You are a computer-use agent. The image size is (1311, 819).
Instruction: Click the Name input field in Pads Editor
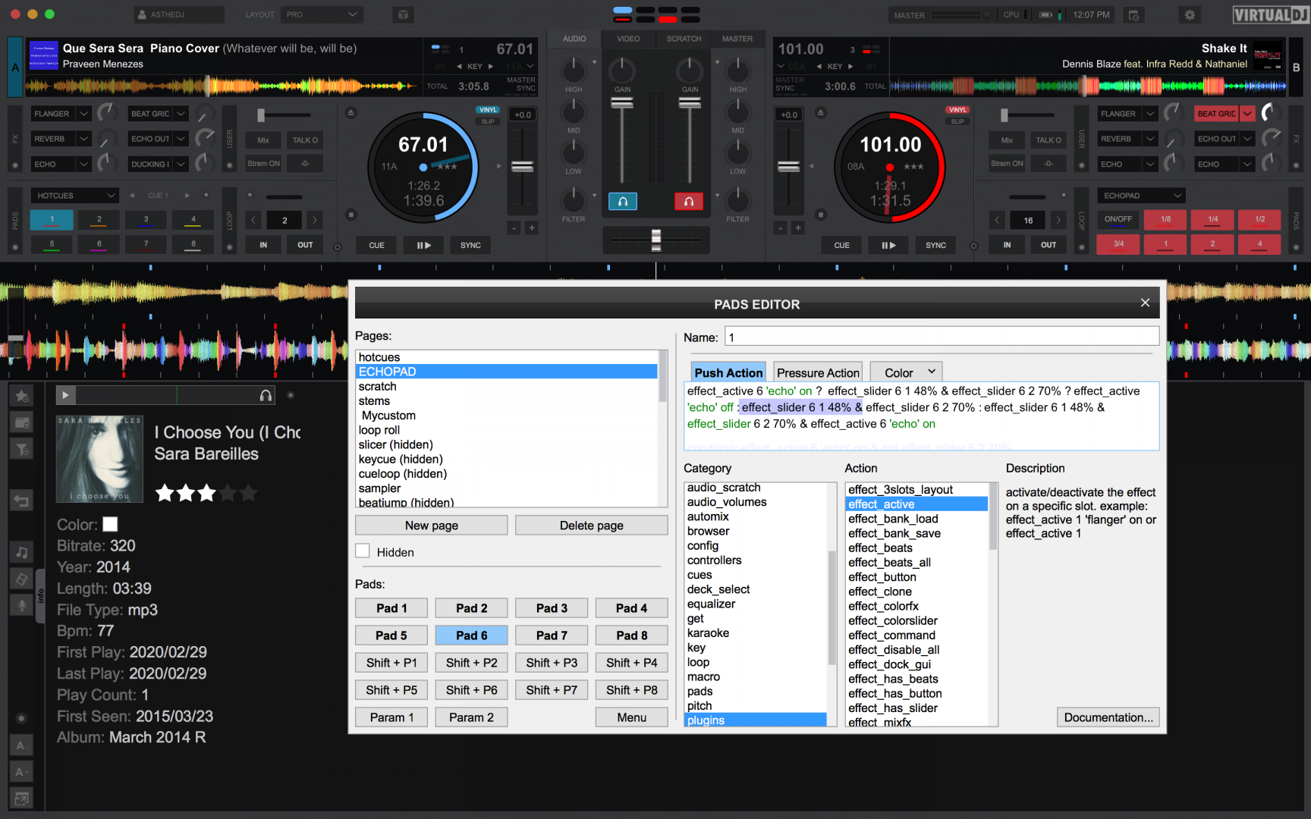942,337
